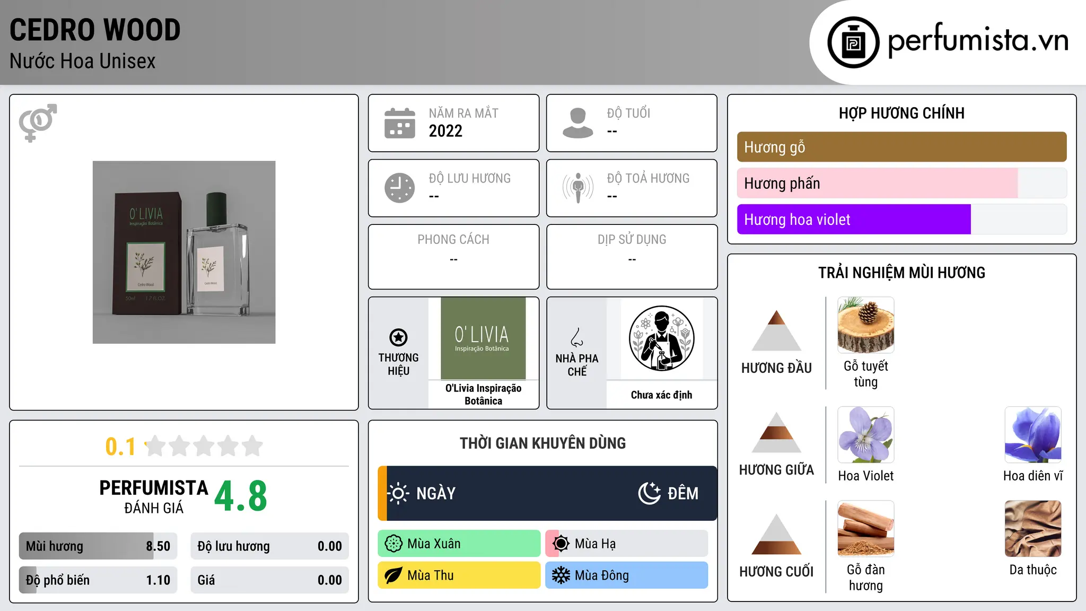Click the NĂM RA MẮT label
Viewport: 1086px width, 611px height.
pyautogui.click(x=463, y=113)
